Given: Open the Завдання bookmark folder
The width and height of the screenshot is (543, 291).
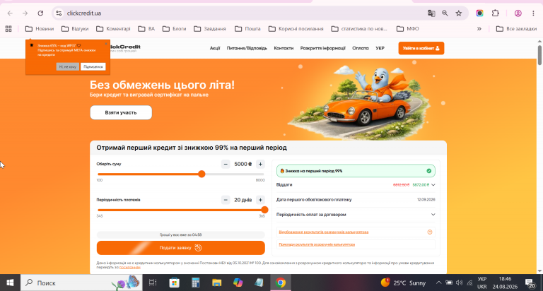Looking at the screenshot, I should pos(210,29).
